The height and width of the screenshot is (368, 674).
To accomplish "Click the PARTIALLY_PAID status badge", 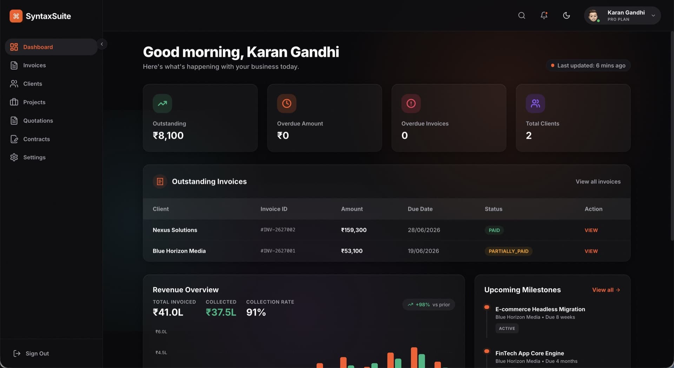I will point(508,251).
